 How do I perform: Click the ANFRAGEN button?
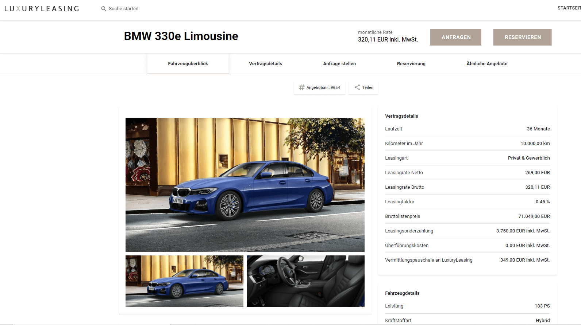point(456,37)
